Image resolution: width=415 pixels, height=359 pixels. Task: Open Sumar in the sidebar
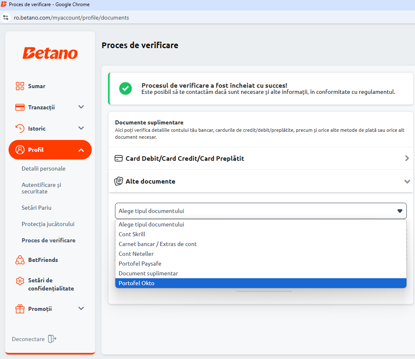37,86
